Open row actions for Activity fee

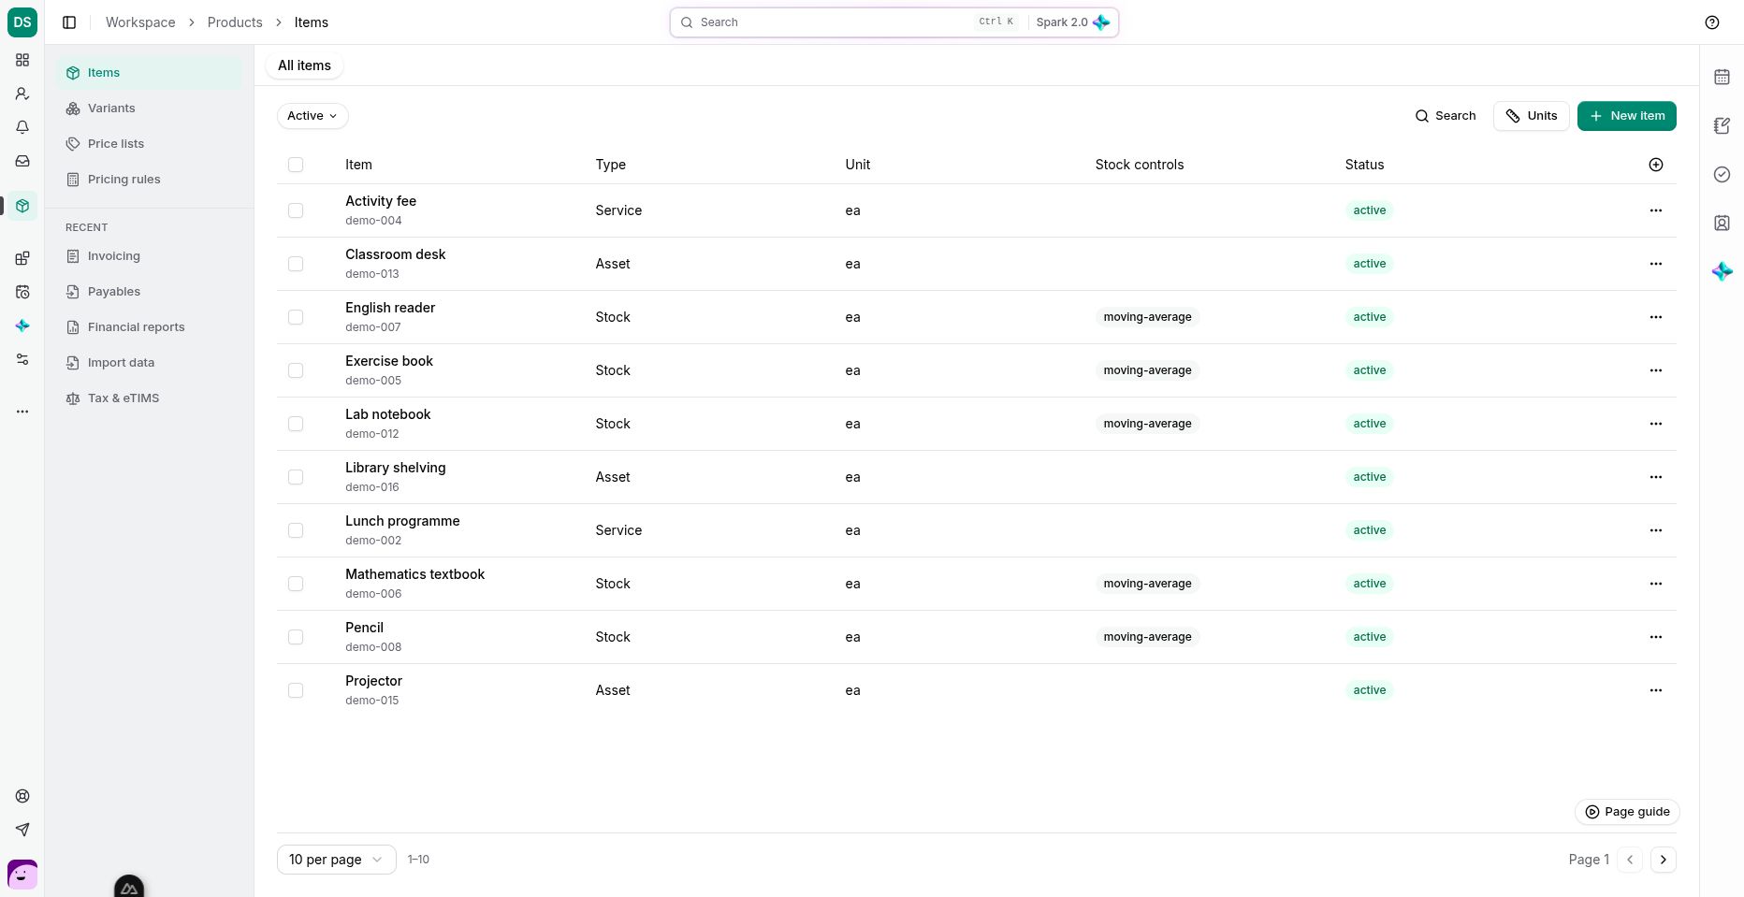(1656, 210)
